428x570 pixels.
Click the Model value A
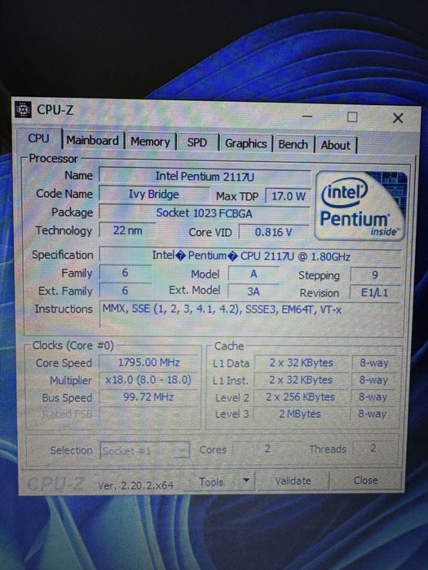[254, 274]
